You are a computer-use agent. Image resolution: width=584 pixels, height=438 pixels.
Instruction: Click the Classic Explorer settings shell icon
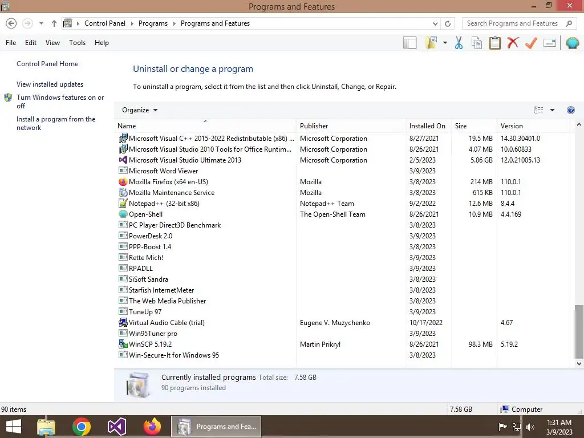[573, 43]
